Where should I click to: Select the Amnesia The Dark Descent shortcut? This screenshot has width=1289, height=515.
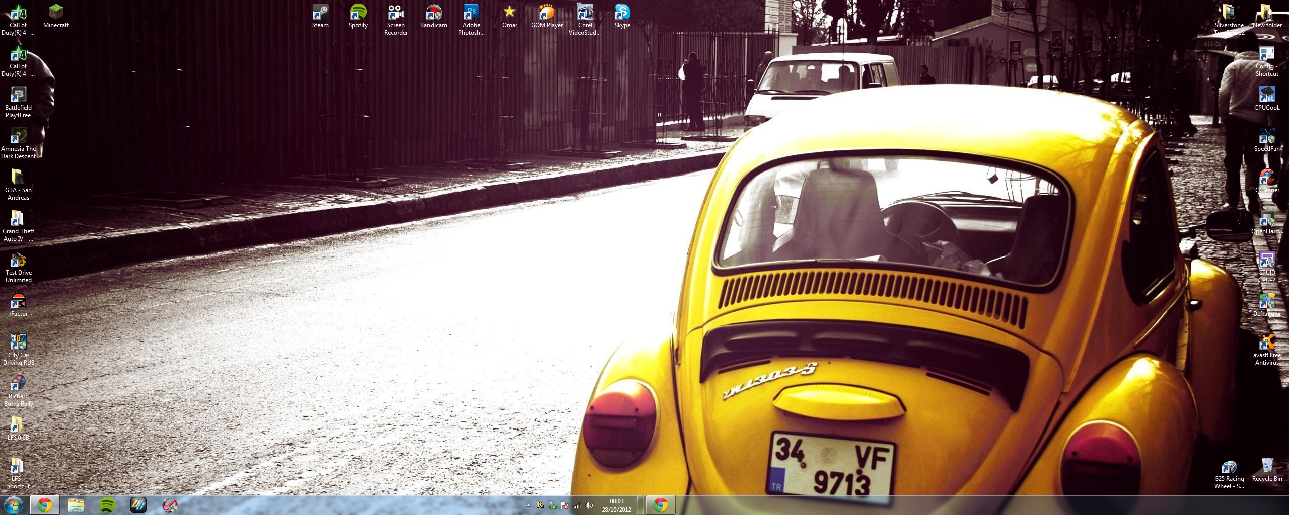pyautogui.click(x=18, y=144)
